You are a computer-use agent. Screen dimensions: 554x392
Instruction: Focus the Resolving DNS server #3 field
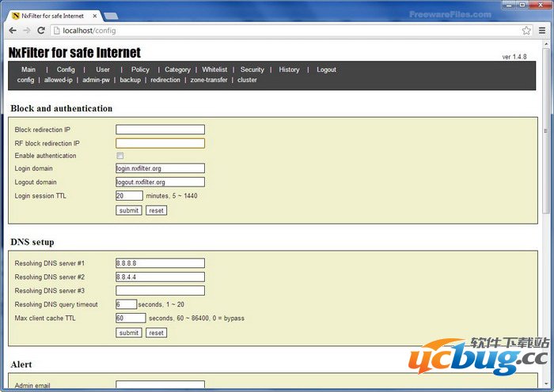tap(160, 290)
